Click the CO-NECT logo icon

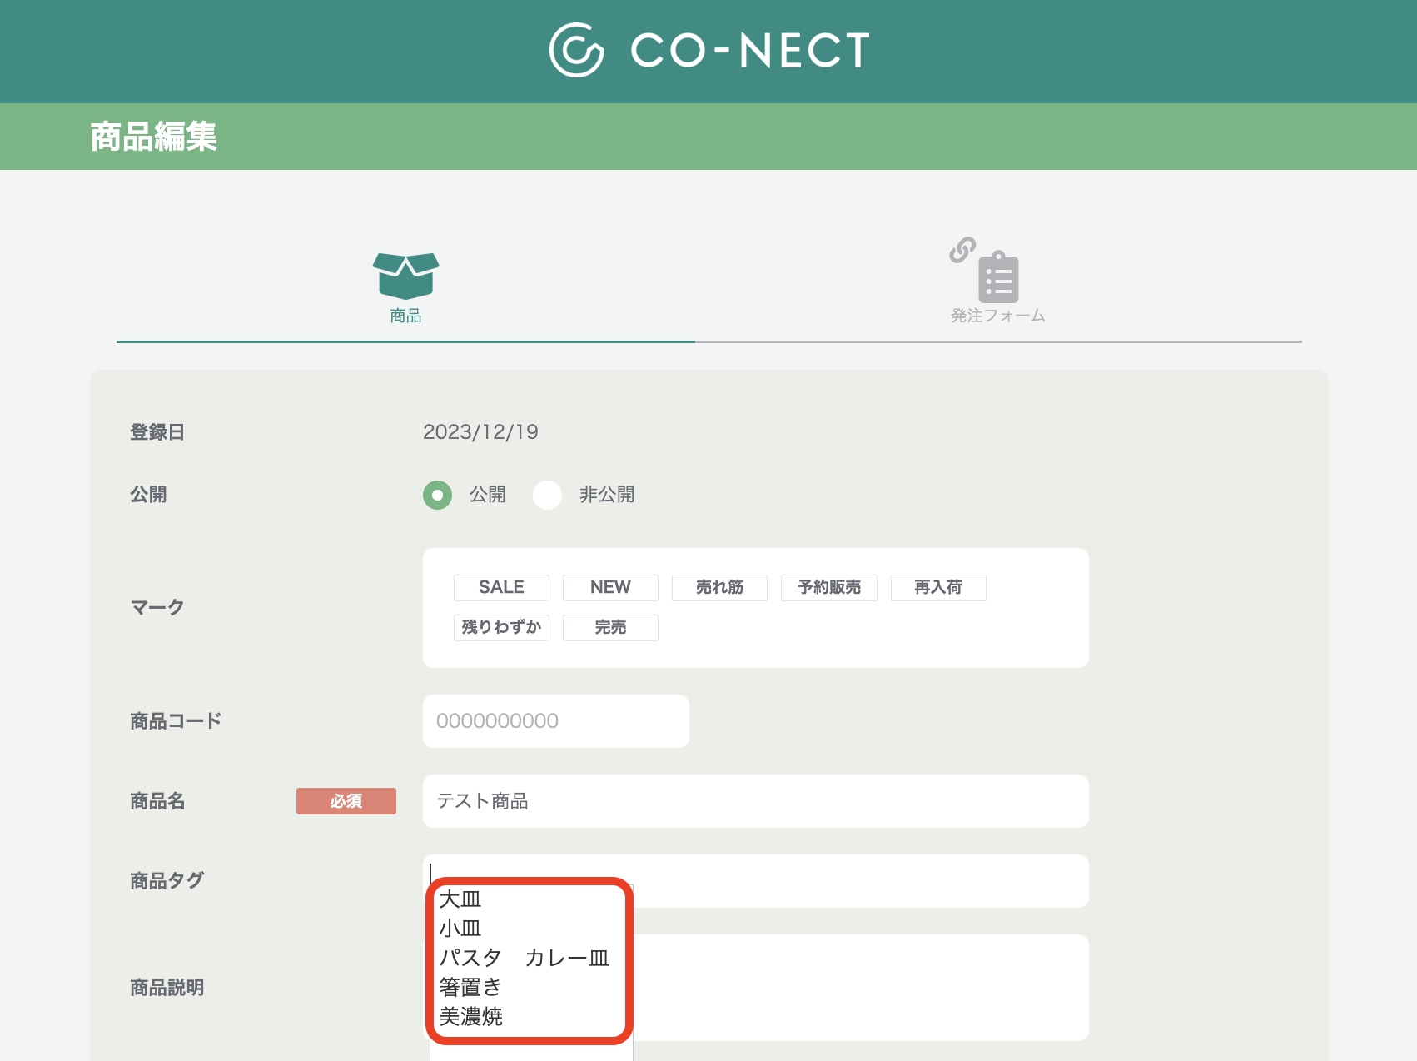point(576,50)
